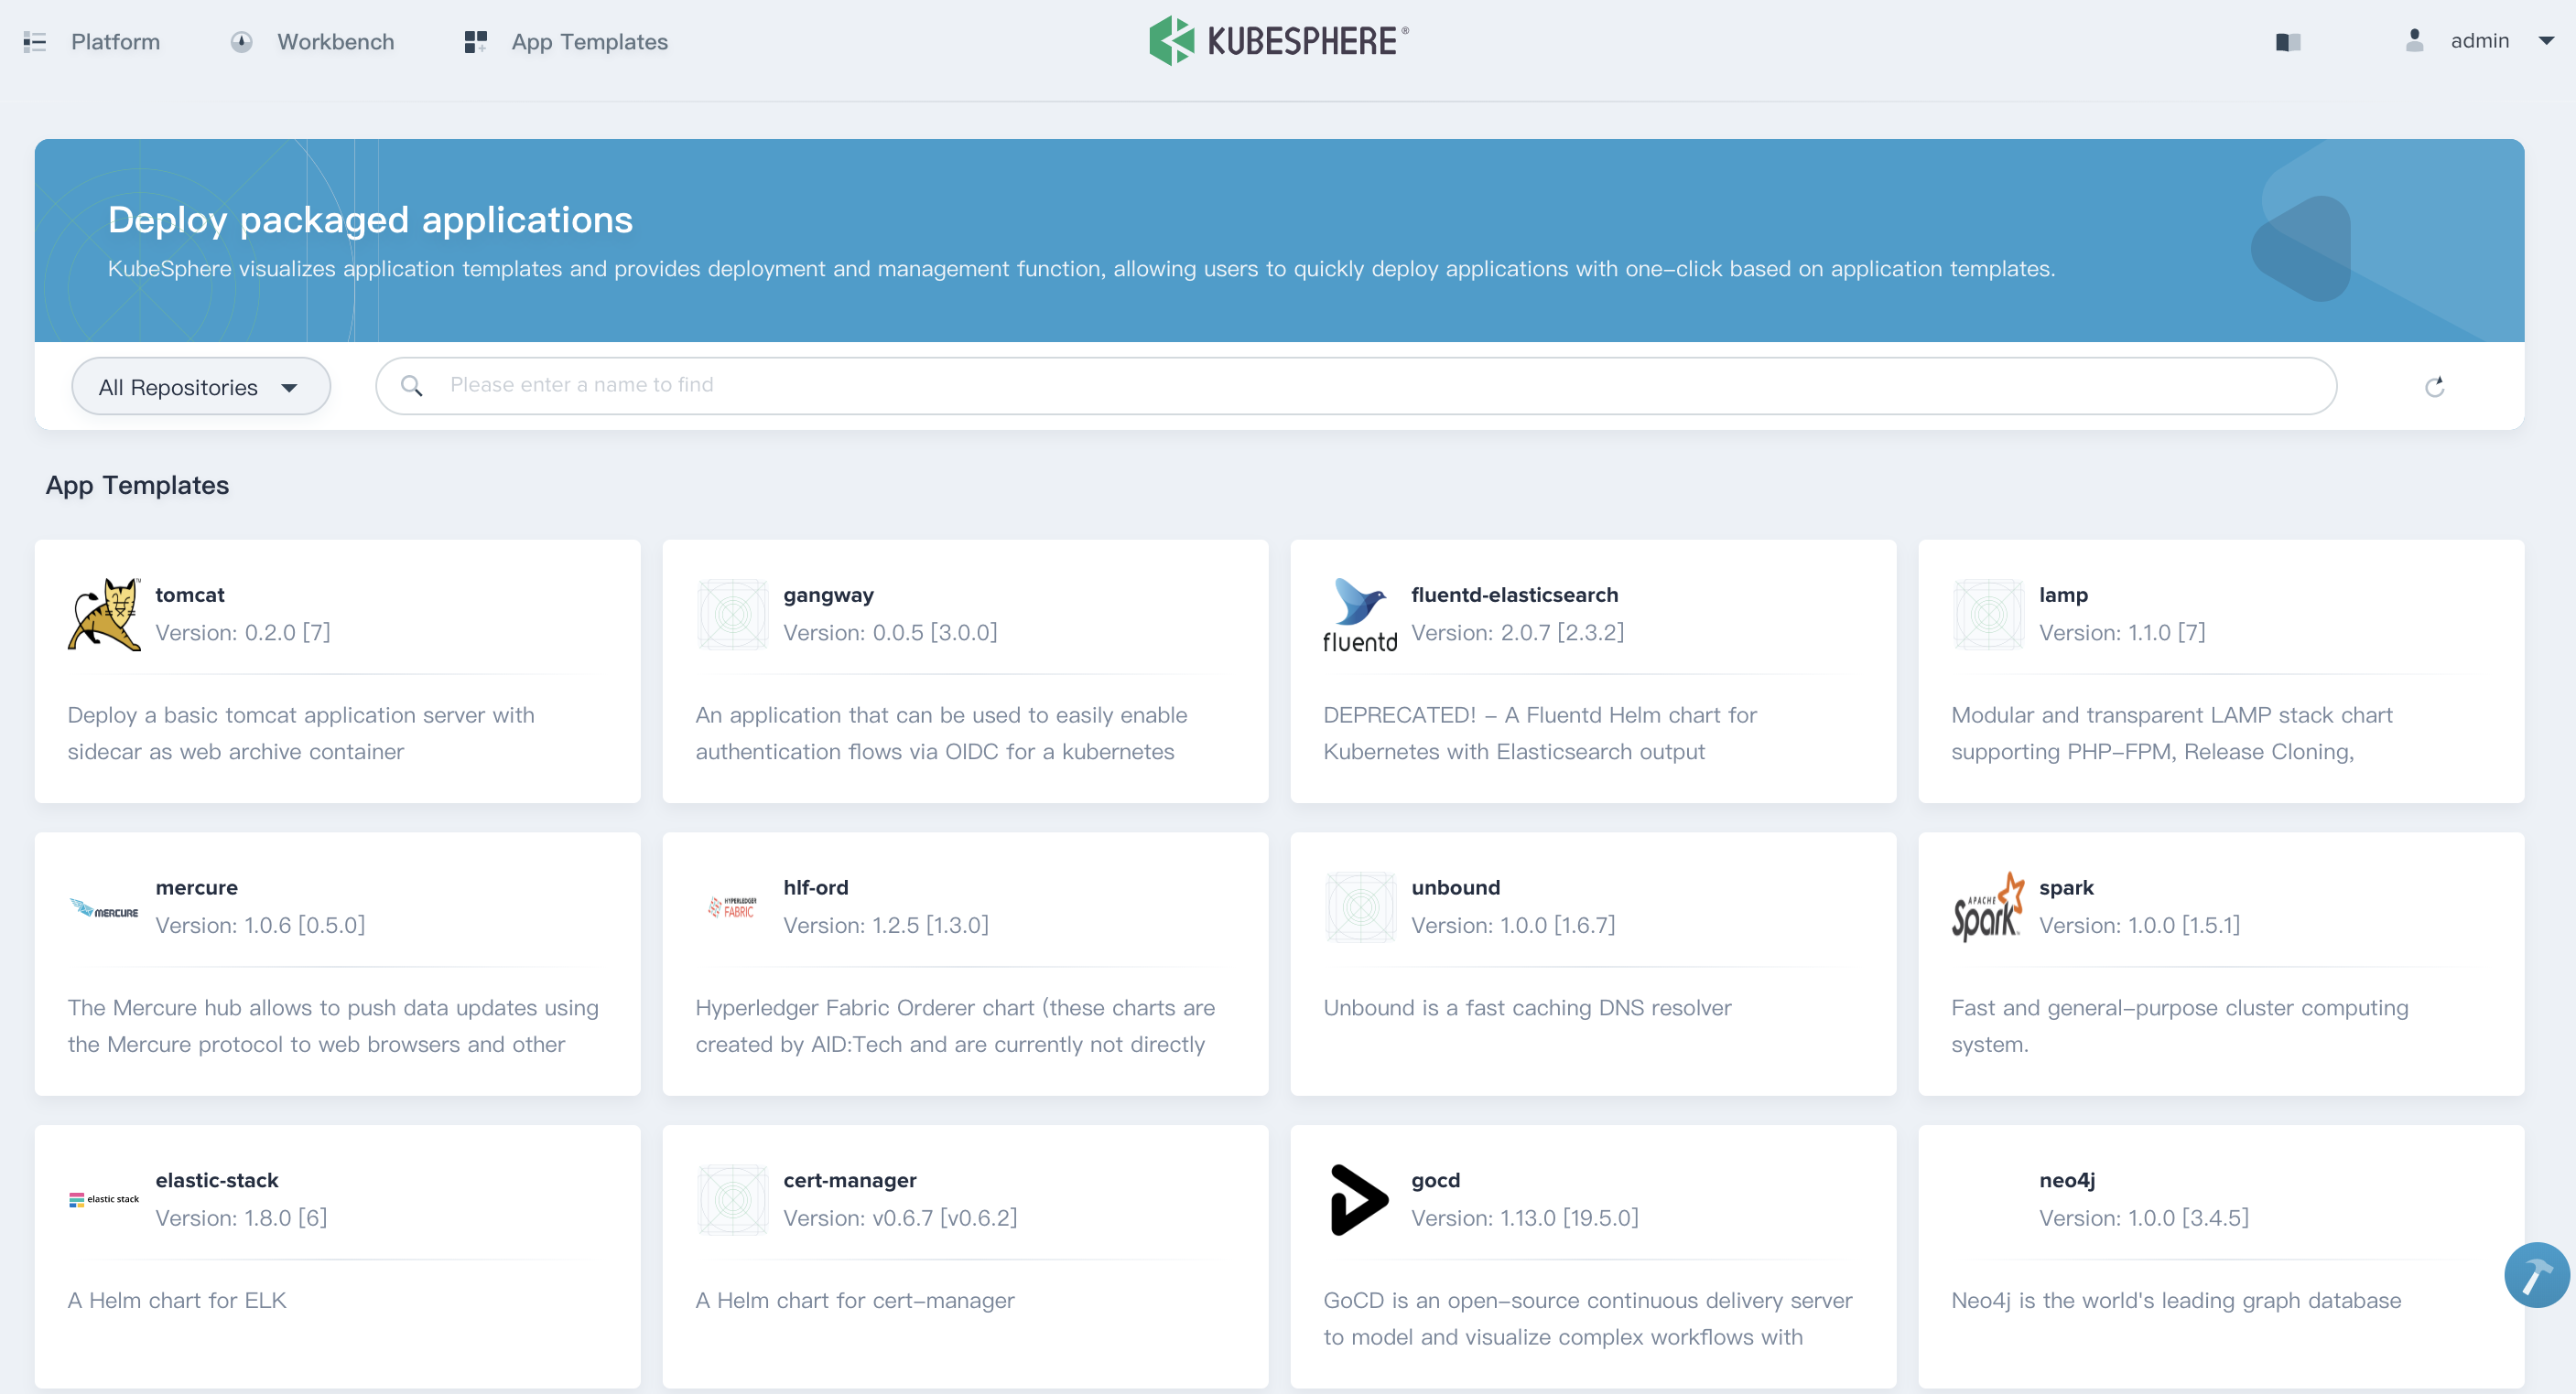Click 'Unbound is a fast caching DNS resolver'
The height and width of the screenshot is (1394, 2576).
click(x=1528, y=1007)
